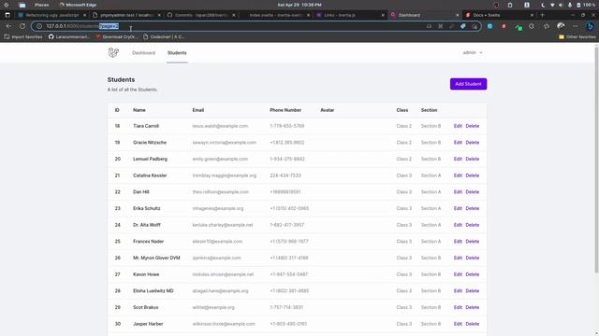
Task: Click the Email column header
Action: (197, 110)
